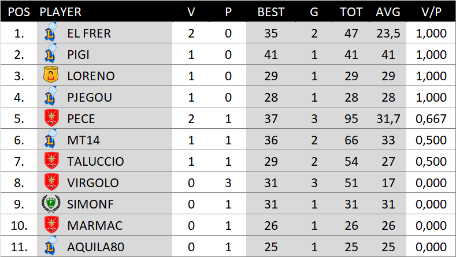The image size is (456, 257).
Task: Click the AVG column header
Action: (x=388, y=12)
